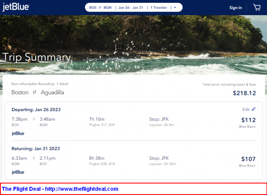The width and height of the screenshot is (267, 195).
Task: Click Total price including taxes & fees label
Action: pyautogui.click(x=229, y=85)
